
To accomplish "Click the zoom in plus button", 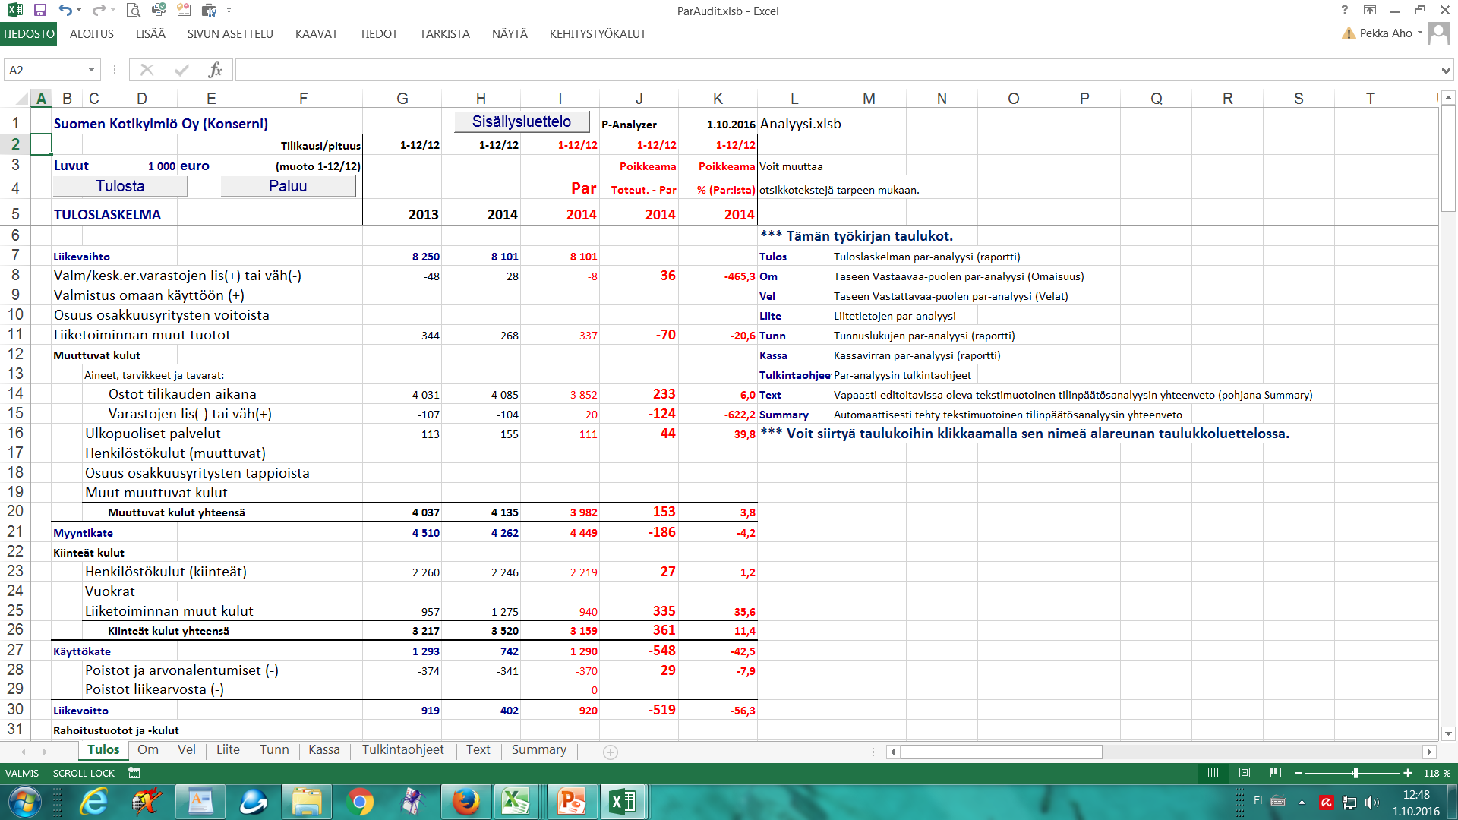I will pos(1408,773).
